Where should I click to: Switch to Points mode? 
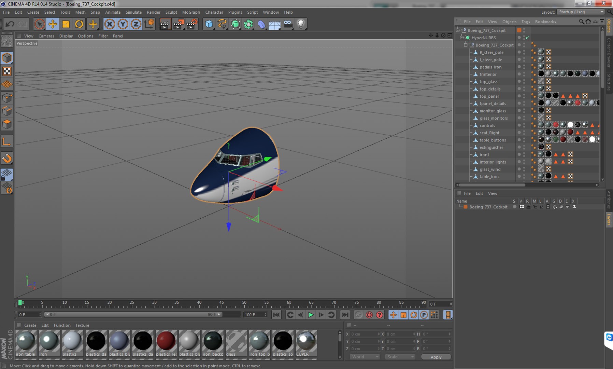7,98
